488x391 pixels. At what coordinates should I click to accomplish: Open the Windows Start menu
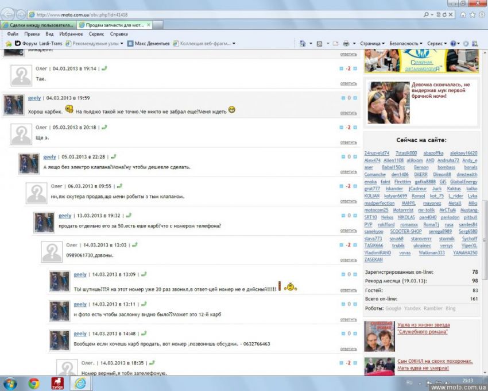10,383
